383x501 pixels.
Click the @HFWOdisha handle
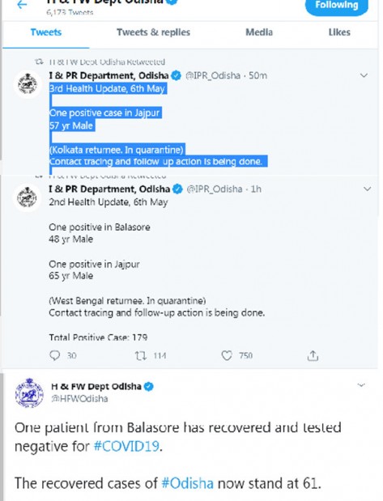[79, 399]
